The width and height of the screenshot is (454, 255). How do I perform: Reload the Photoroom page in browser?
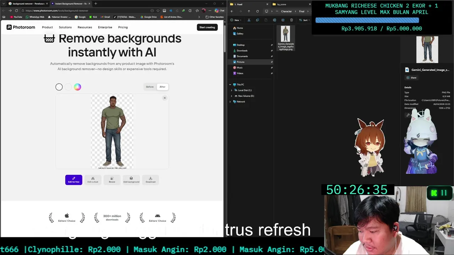pos(16,11)
